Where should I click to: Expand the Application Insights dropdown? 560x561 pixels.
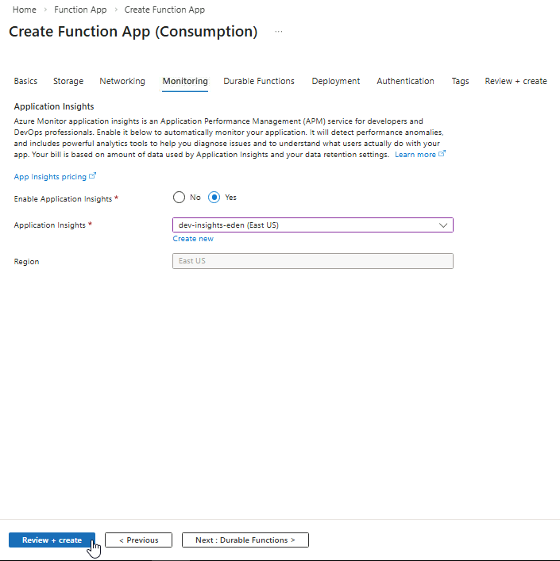pyautogui.click(x=443, y=225)
